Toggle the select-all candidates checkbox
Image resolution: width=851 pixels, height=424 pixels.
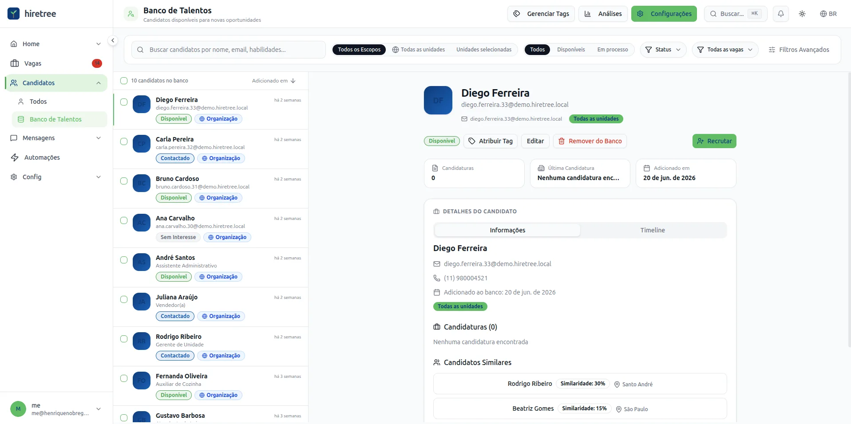pyautogui.click(x=124, y=81)
